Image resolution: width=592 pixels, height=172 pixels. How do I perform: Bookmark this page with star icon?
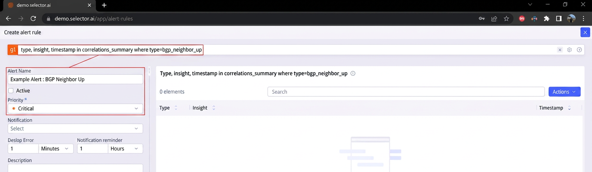(506, 19)
